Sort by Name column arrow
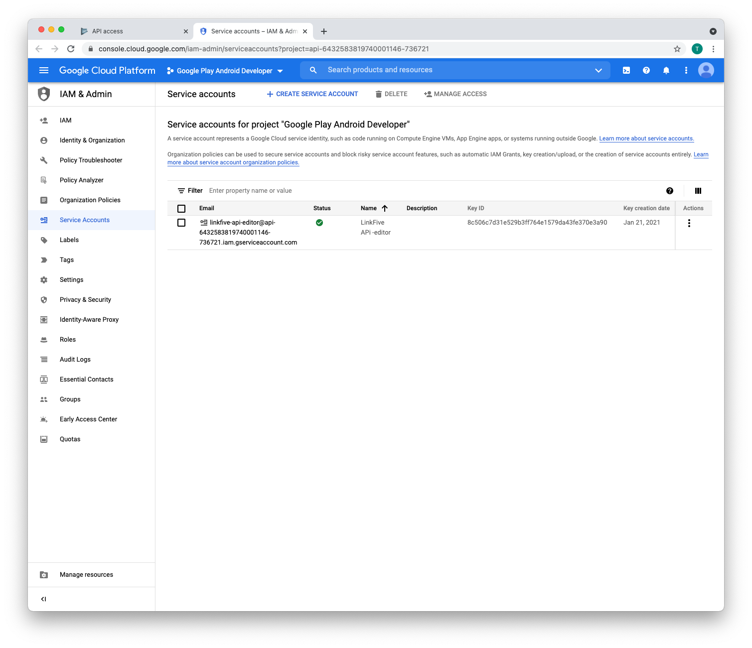 click(385, 208)
